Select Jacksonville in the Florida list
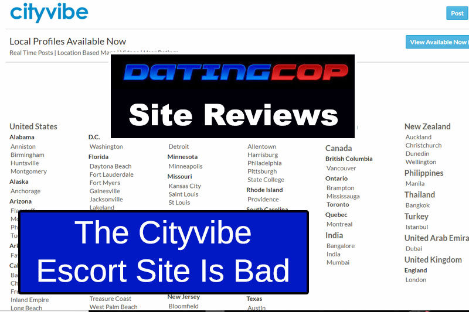Screen dimensions: 469x312 point(106,199)
